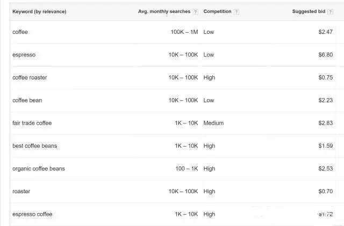Open the Competition column help icon
The height and width of the screenshot is (226, 344).
tap(237, 12)
